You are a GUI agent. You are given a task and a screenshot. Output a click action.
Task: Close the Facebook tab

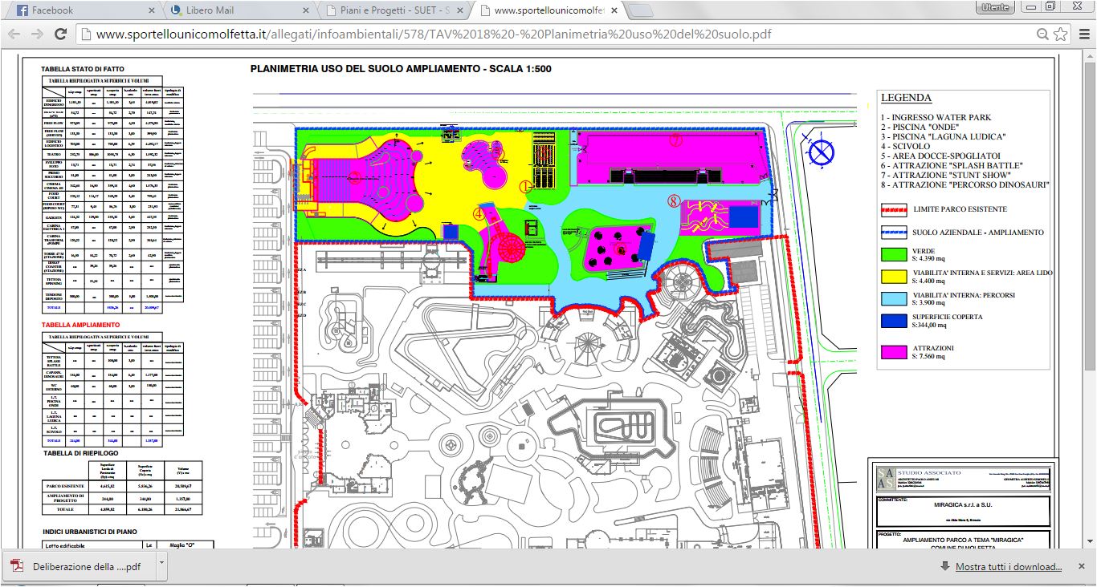point(151,11)
